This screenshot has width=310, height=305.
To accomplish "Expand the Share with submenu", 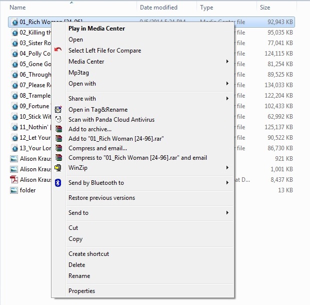I will click(x=227, y=99).
